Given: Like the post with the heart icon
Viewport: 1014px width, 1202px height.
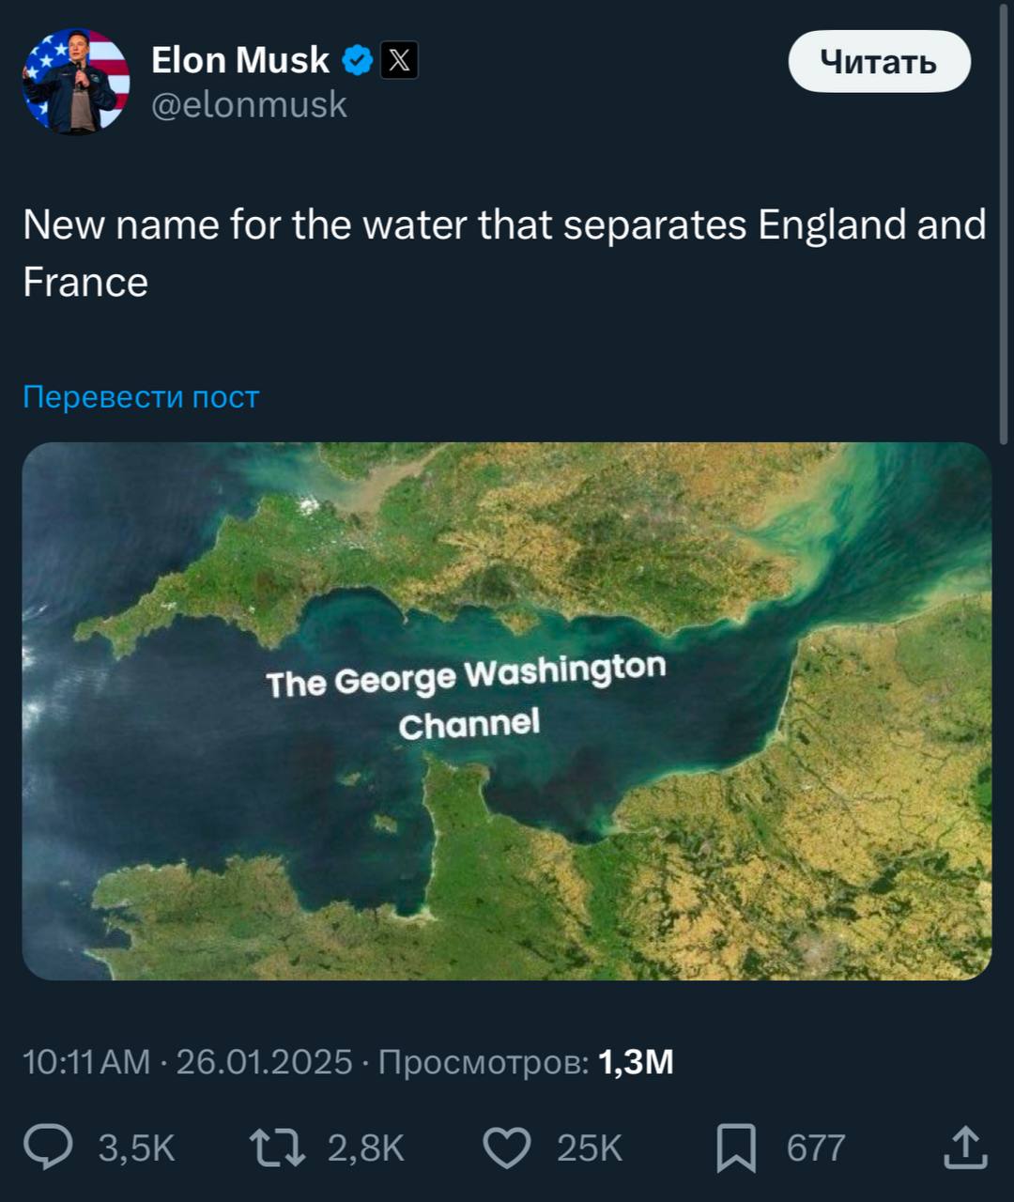Looking at the screenshot, I should [507, 1148].
